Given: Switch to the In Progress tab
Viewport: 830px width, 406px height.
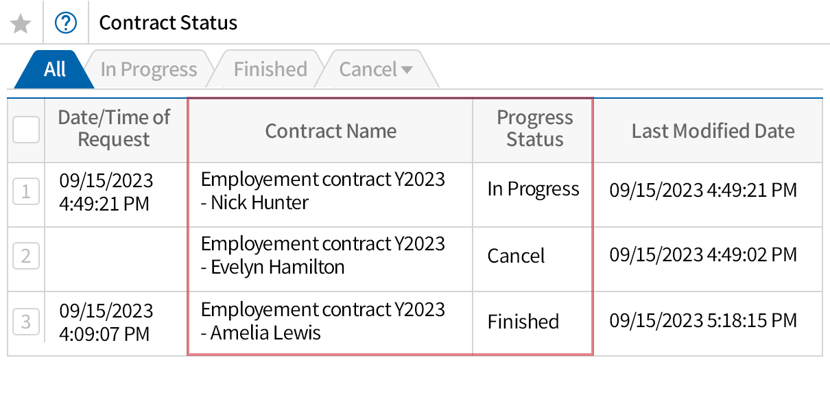Looking at the screenshot, I should [148, 69].
